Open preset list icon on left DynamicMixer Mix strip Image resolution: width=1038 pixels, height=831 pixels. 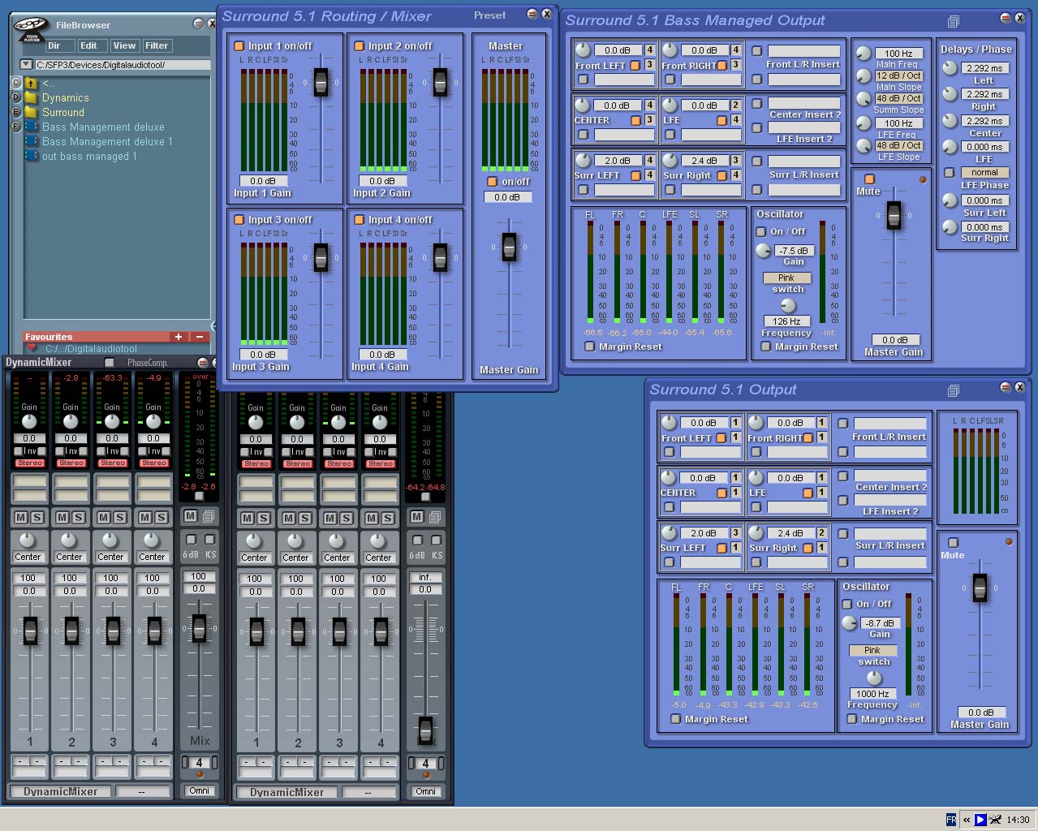point(209,516)
